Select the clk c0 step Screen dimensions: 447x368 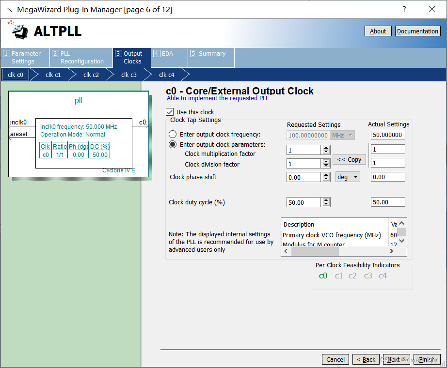tap(16, 75)
